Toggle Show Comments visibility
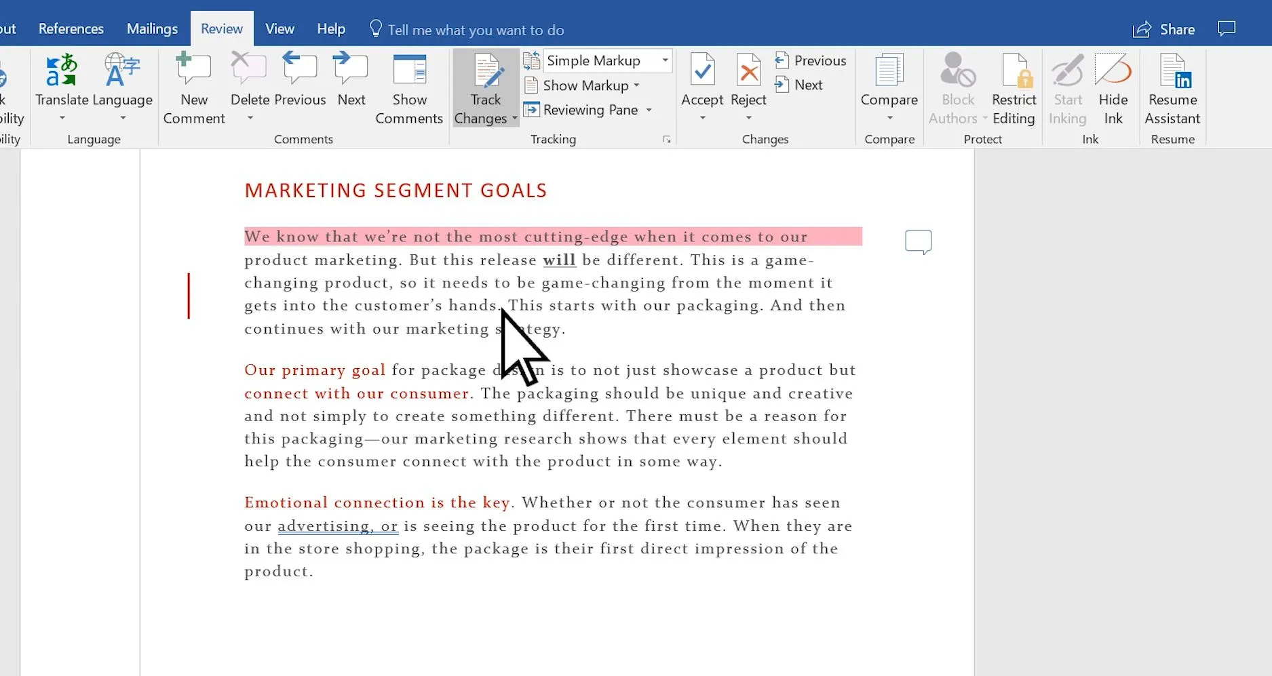Viewport: 1272px width, 676px height. (408, 88)
